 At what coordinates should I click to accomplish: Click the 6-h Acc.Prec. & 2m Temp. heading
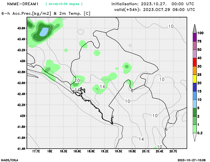pos(46,14)
